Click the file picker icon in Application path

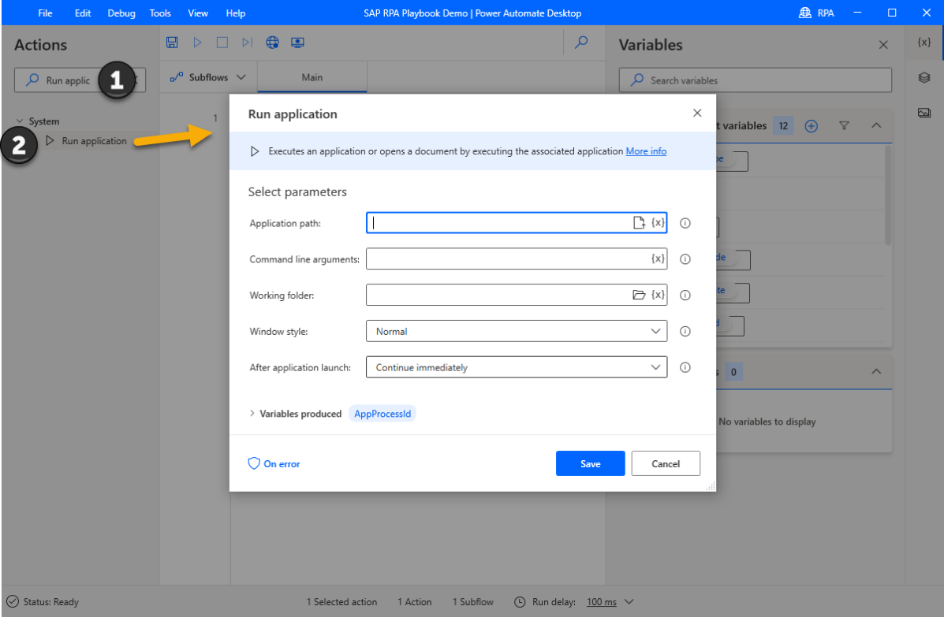point(639,222)
